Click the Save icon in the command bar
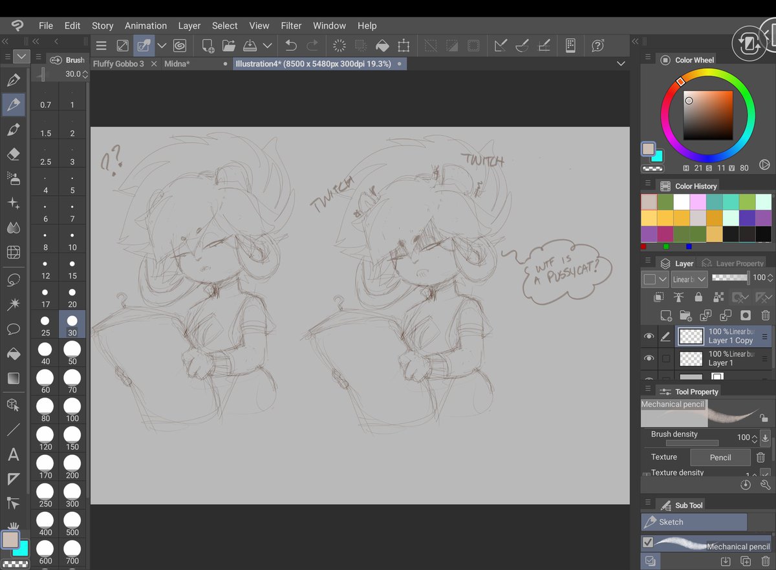 tap(250, 45)
